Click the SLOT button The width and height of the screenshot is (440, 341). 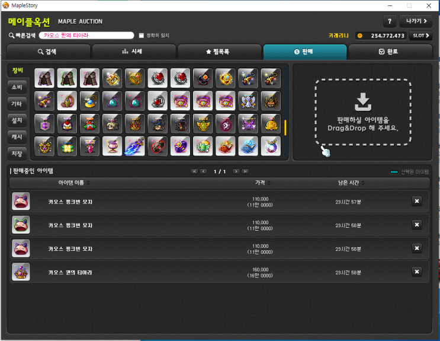point(420,36)
